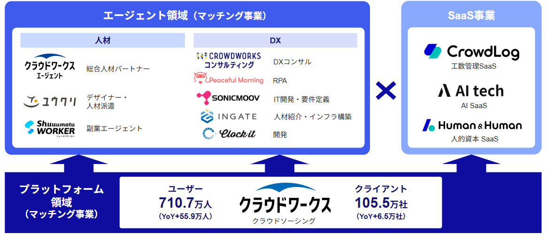Click the ユーザー heading

[x=185, y=189]
